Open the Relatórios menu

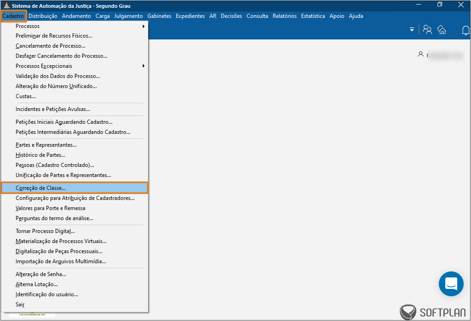point(285,16)
